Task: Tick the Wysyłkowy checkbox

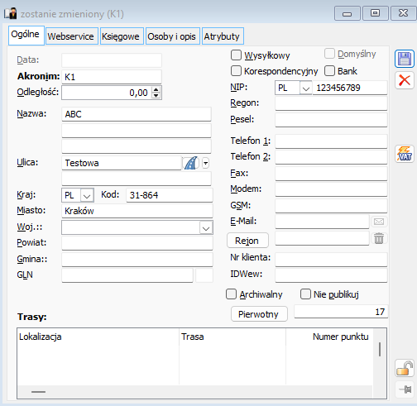Action: click(x=236, y=55)
